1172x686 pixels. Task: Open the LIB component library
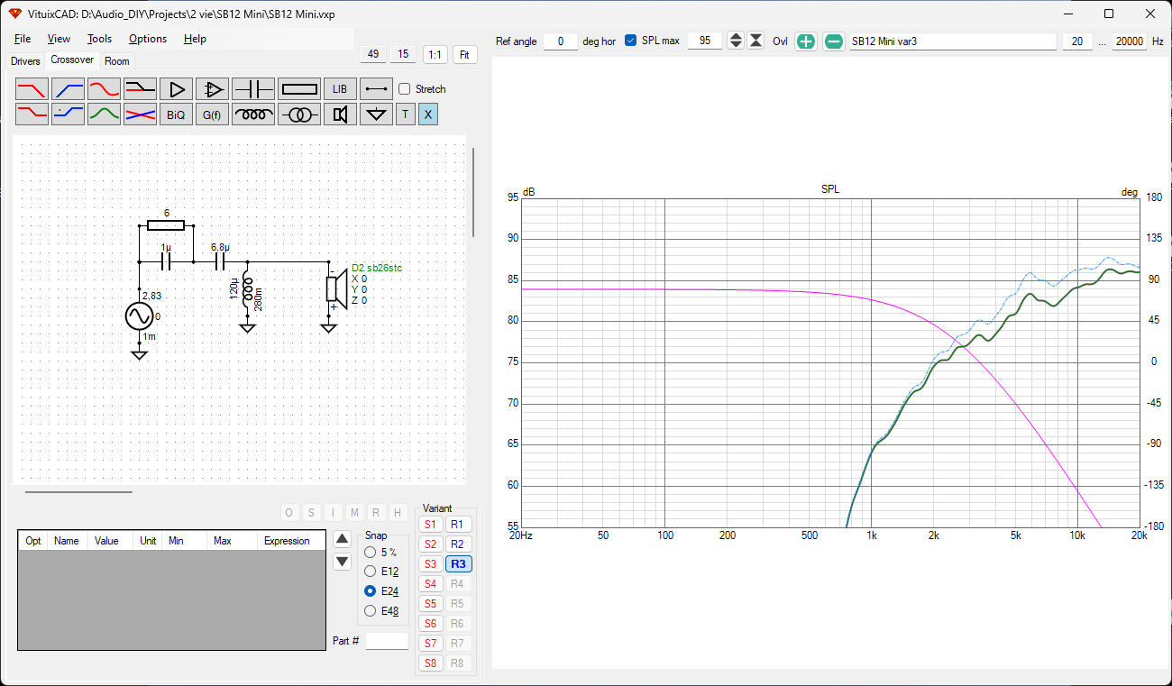pyautogui.click(x=340, y=89)
